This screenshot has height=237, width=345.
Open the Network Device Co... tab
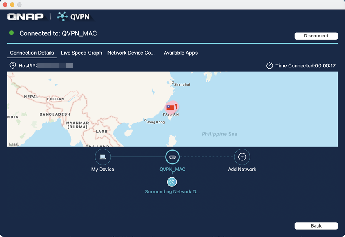131,53
